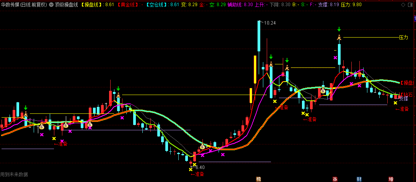Click the tall cyan candle peaking at 10.24

click(x=259, y=36)
